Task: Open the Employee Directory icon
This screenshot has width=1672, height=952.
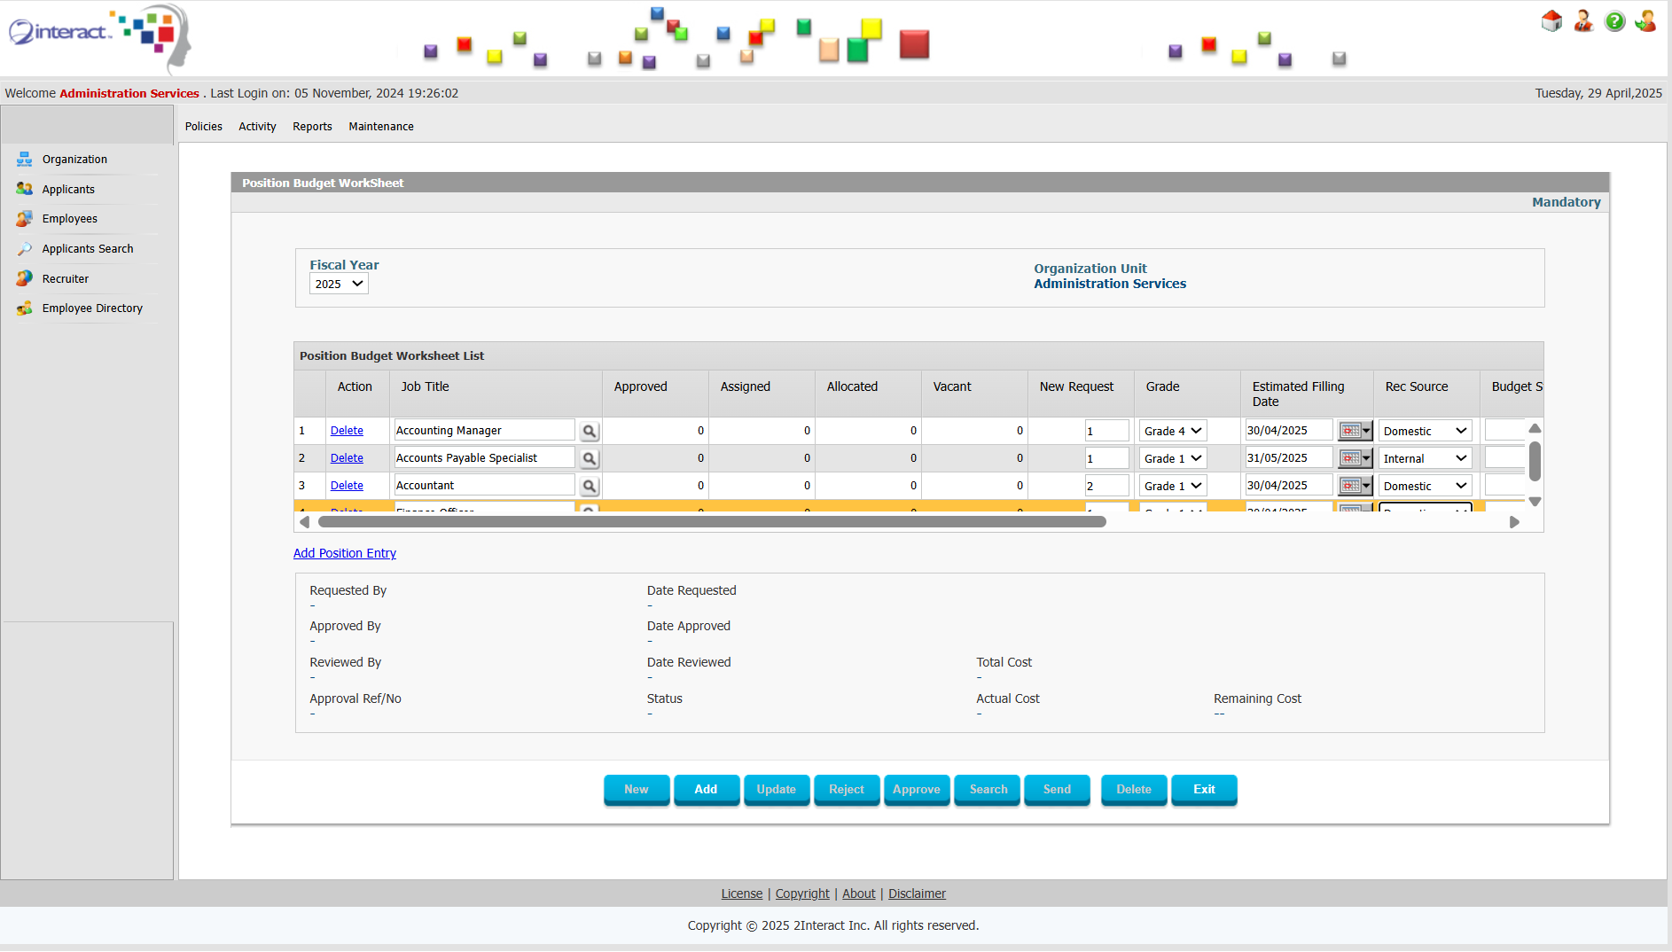Action: point(24,308)
